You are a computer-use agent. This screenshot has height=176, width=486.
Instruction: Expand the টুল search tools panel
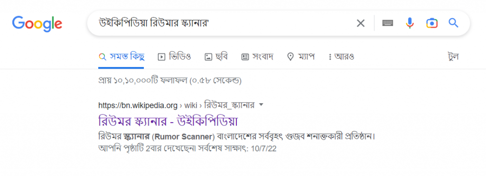(x=453, y=57)
